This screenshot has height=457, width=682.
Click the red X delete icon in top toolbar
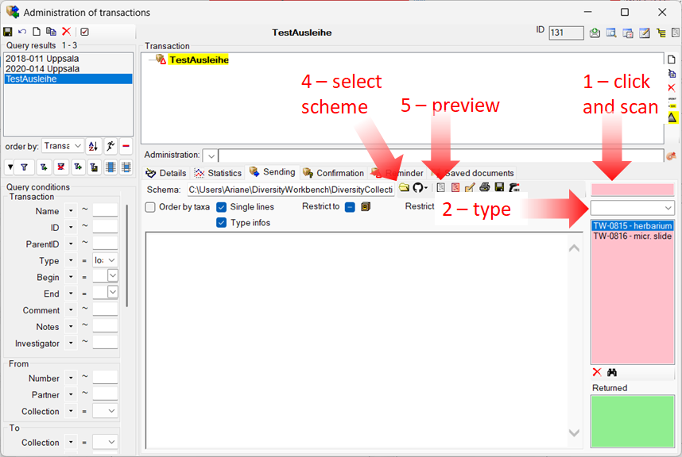pyautogui.click(x=66, y=32)
